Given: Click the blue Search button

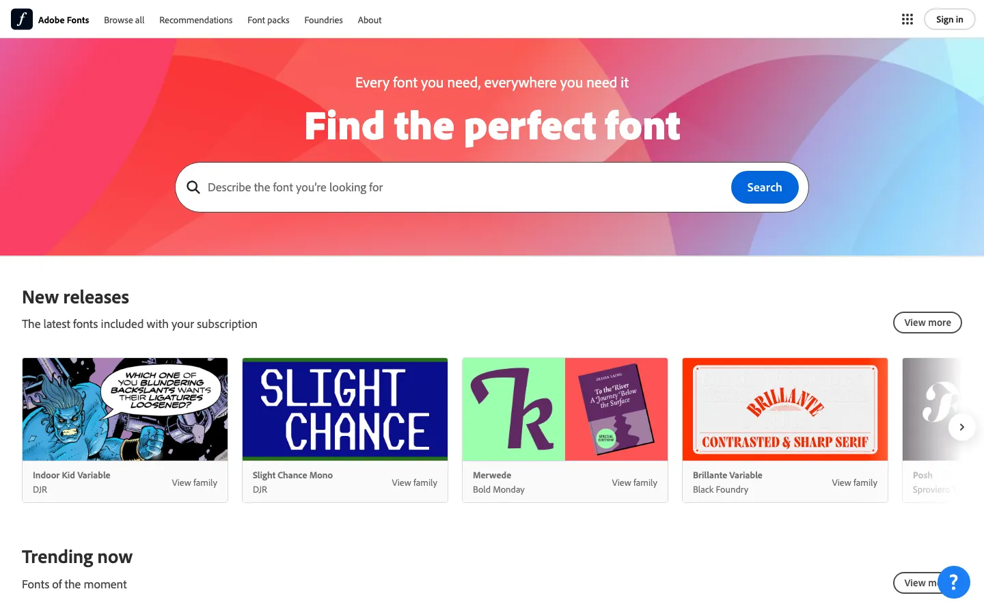Looking at the screenshot, I should pyautogui.click(x=764, y=187).
